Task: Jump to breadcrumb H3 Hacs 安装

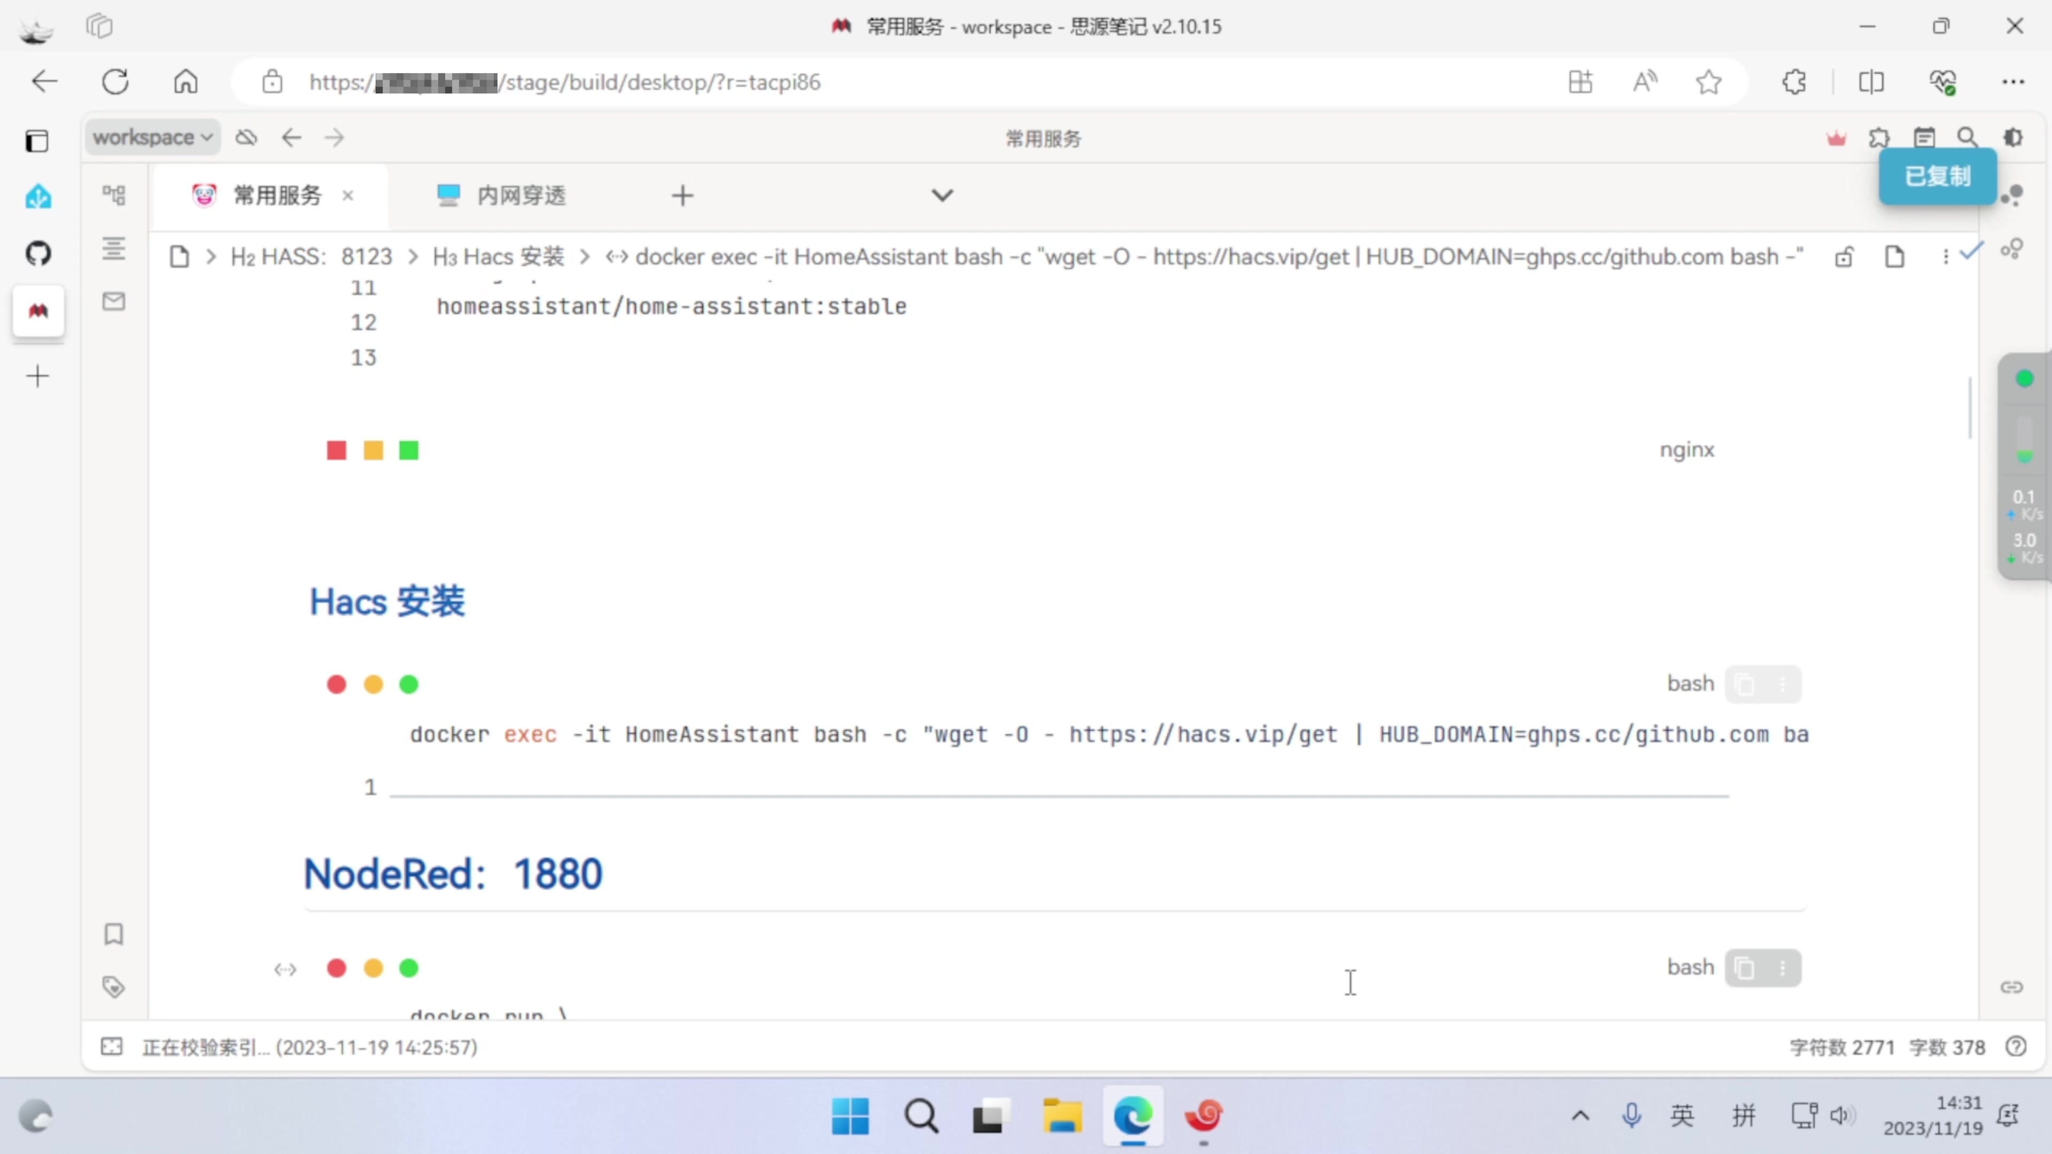Action: click(499, 256)
